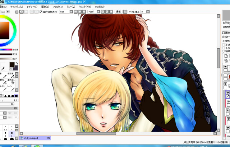Click the 通常 view mode button

click(119, 12)
